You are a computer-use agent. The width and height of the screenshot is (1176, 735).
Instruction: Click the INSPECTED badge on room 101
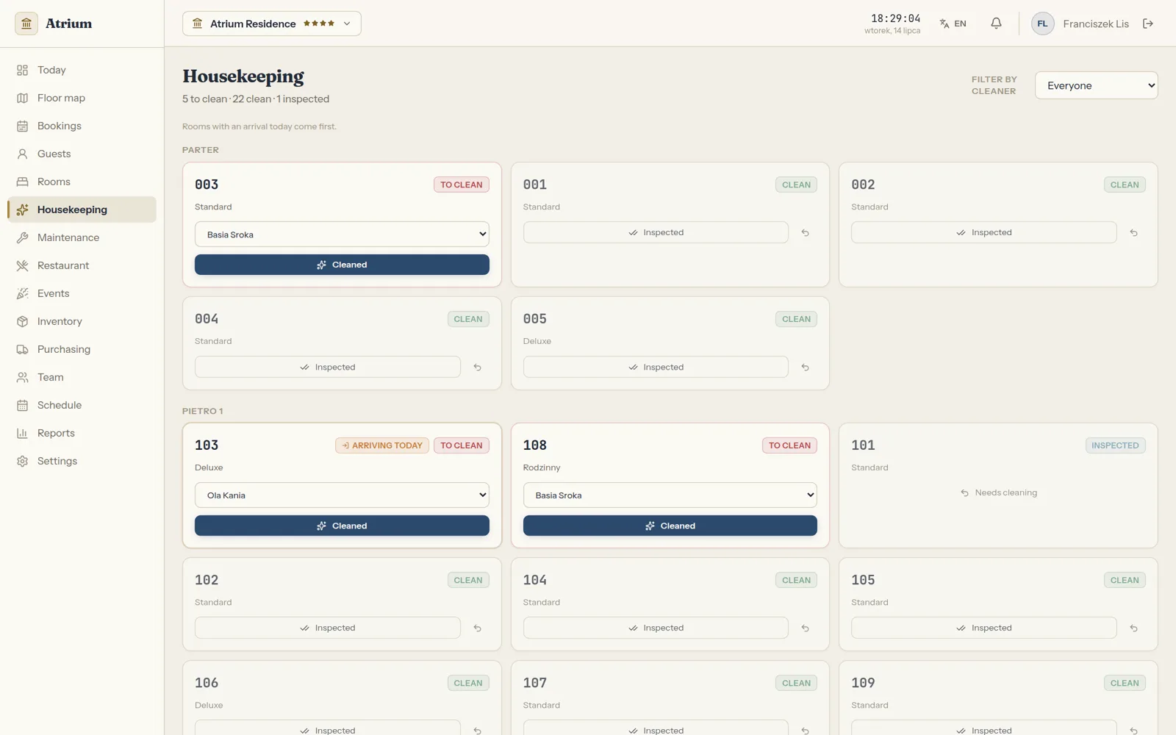[1115, 445]
